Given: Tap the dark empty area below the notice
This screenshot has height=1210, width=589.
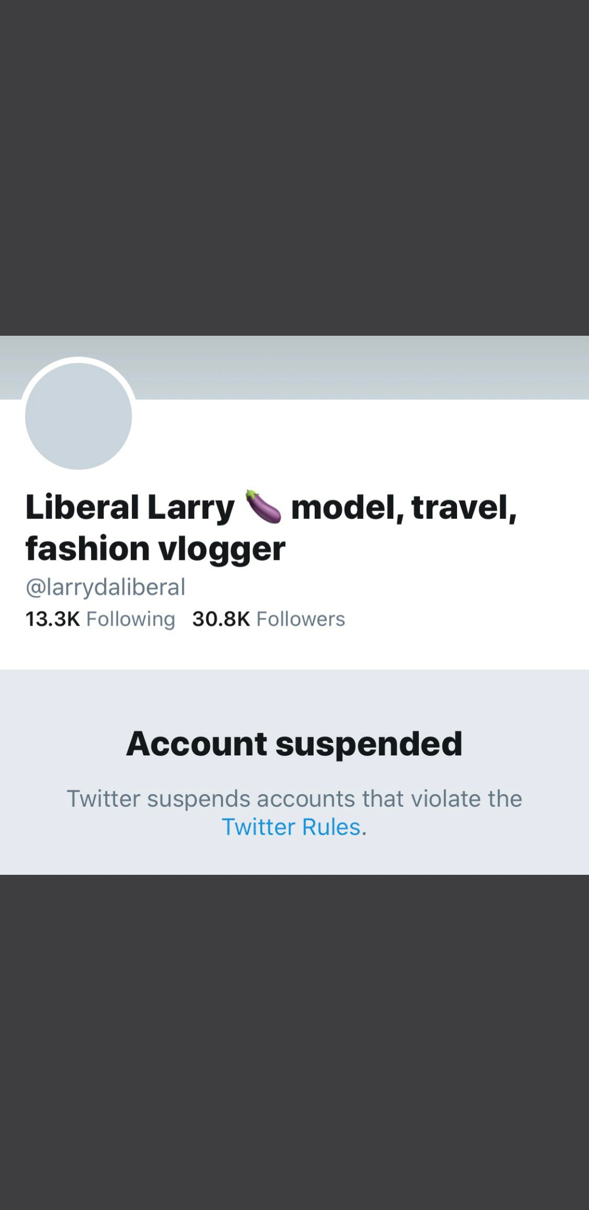Looking at the screenshot, I should (x=294, y=1036).
